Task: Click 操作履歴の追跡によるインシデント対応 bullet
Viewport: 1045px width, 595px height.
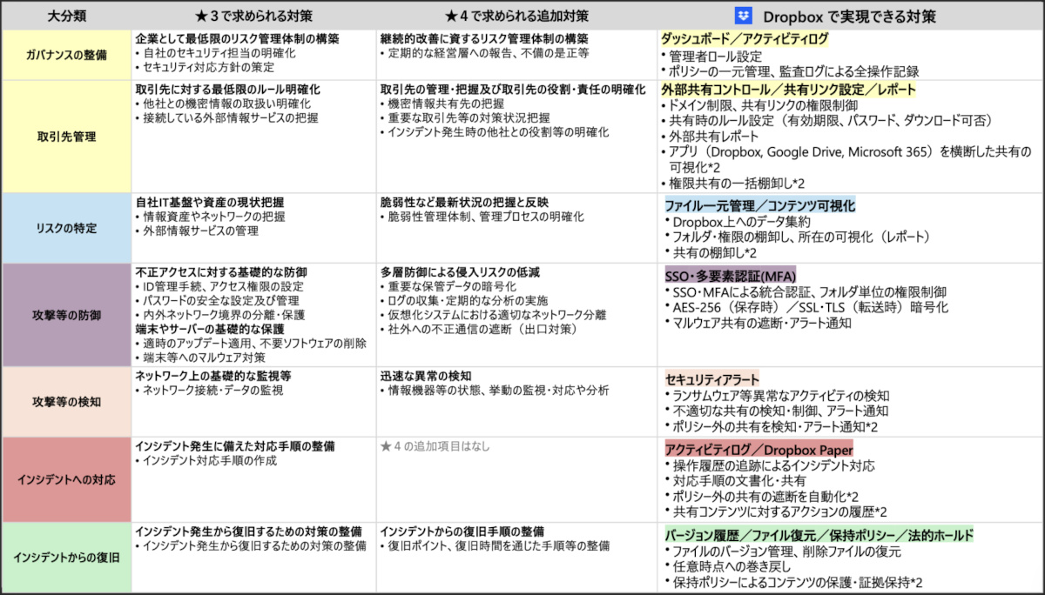Action: tap(769, 465)
